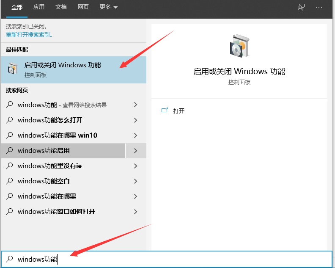Click the magnifier icon in the search box

(9, 259)
